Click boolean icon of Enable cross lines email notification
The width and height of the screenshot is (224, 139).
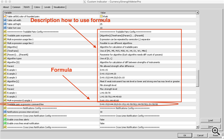pyautogui.click(x=5, y=123)
